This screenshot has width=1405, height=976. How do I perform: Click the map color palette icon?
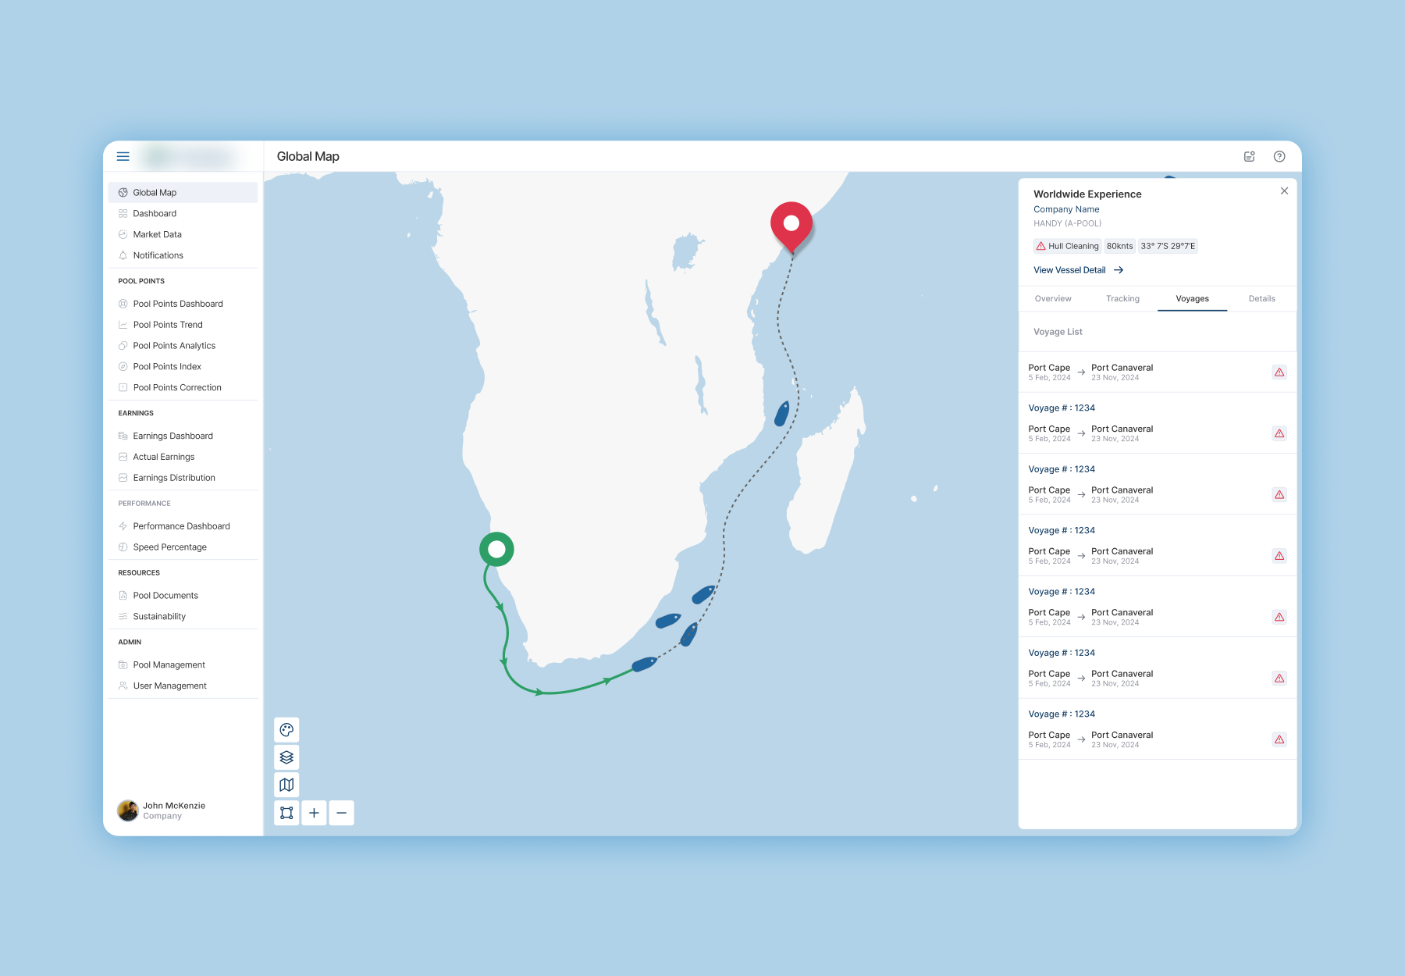click(286, 730)
